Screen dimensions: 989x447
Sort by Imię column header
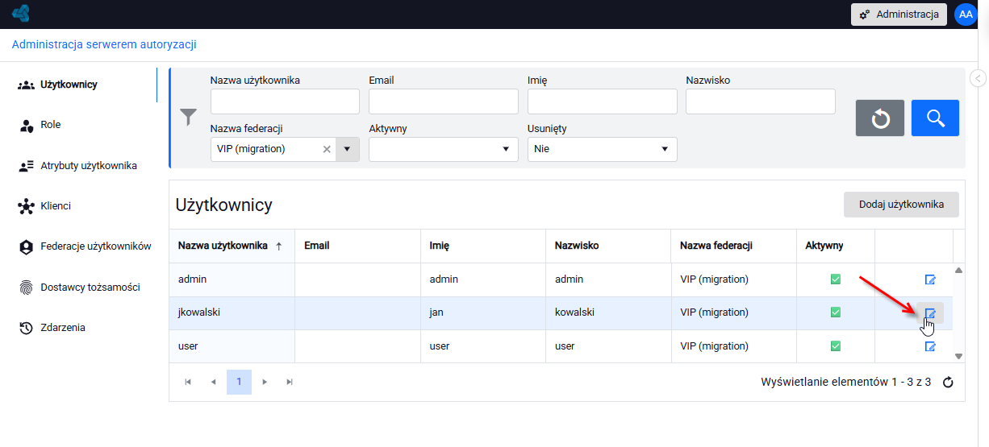click(x=483, y=246)
